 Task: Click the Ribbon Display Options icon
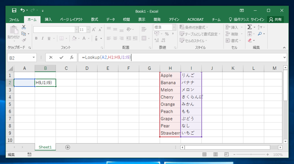point(242,10)
